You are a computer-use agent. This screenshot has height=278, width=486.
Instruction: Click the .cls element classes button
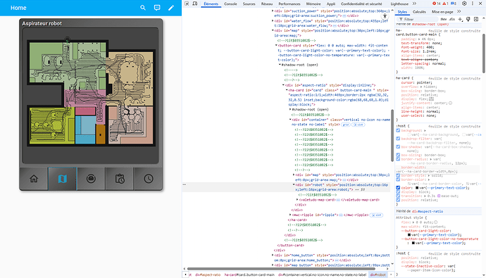(x=452, y=19)
